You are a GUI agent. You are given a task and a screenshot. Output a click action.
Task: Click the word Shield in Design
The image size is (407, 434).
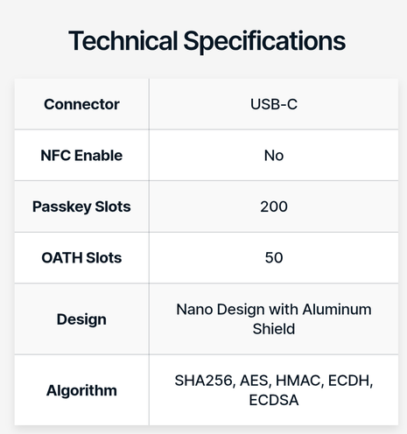(x=274, y=329)
